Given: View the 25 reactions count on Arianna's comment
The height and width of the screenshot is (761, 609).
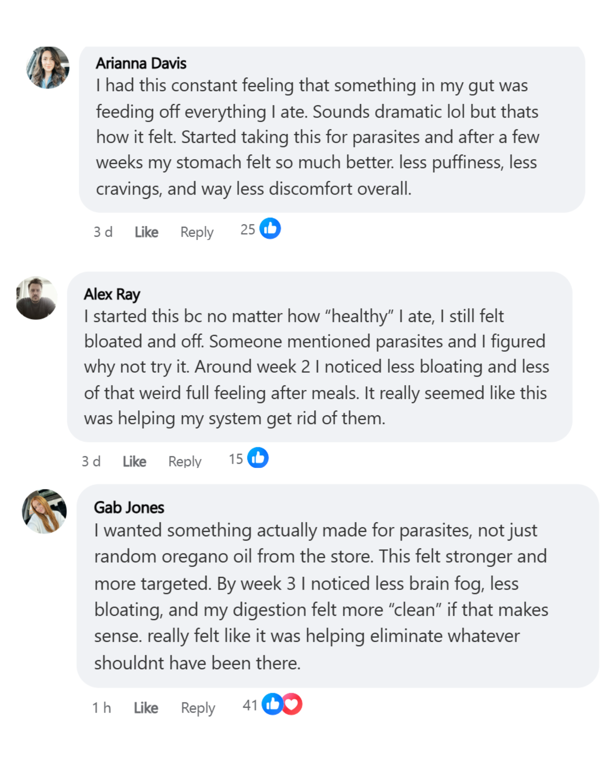Looking at the screenshot, I should 247,229.
